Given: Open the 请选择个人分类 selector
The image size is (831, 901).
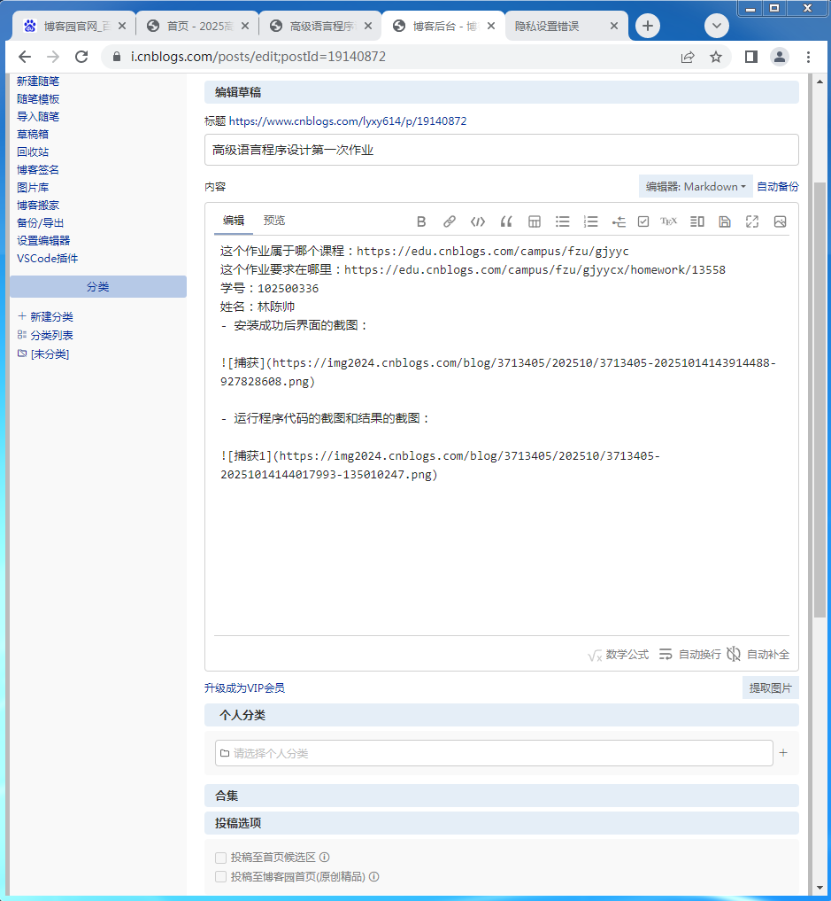Looking at the screenshot, I should click(494, 753).
